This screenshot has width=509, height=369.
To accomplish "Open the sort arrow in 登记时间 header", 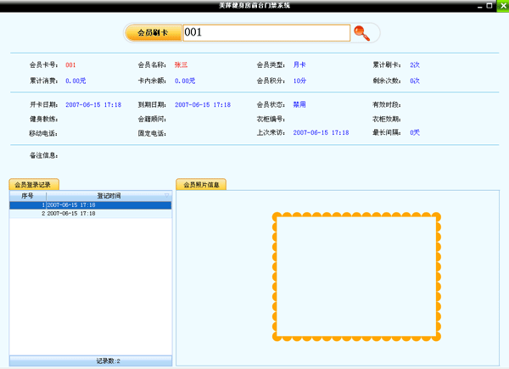I will tap(167, 196).
